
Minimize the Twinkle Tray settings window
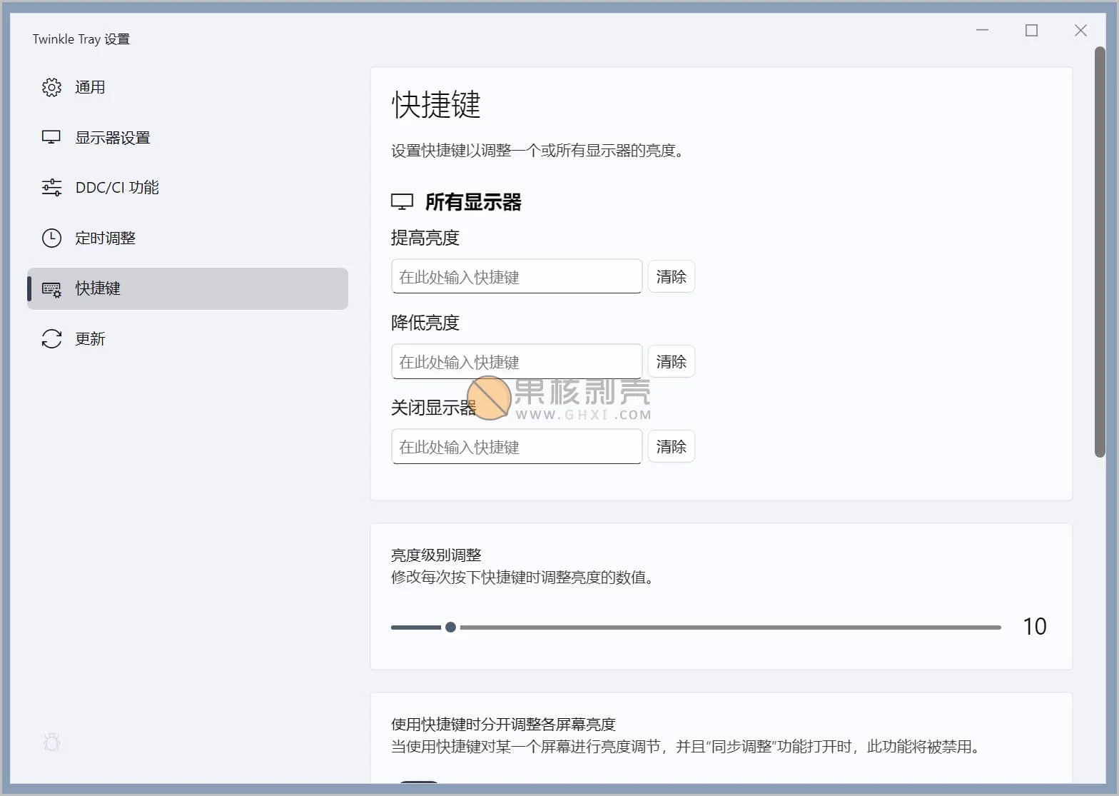pos(982,30)
